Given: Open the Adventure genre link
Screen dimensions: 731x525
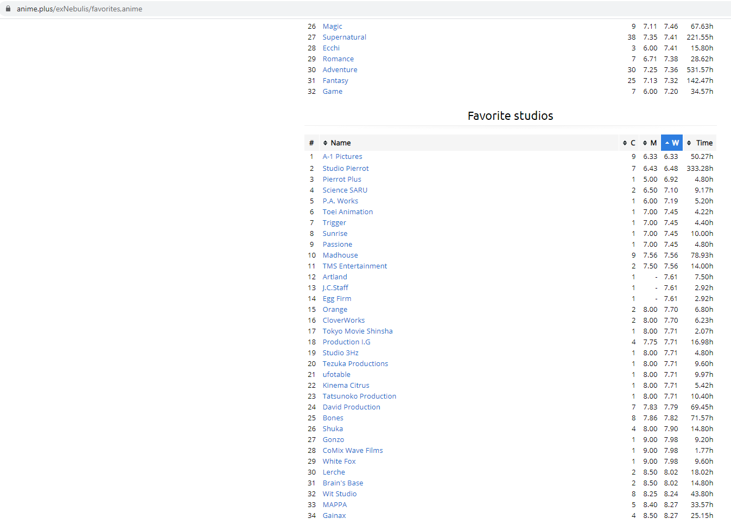Looking at the screenshot, I should tap(340, 69).
